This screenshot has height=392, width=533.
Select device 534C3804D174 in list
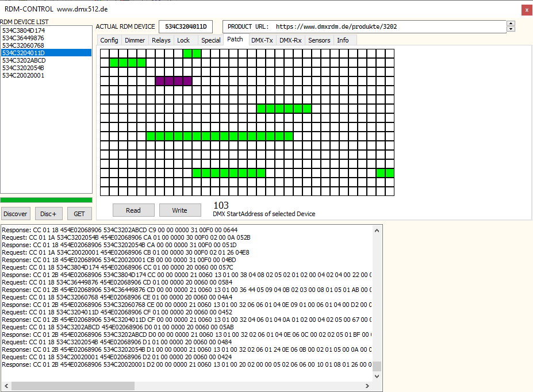[x=24, y=30]
